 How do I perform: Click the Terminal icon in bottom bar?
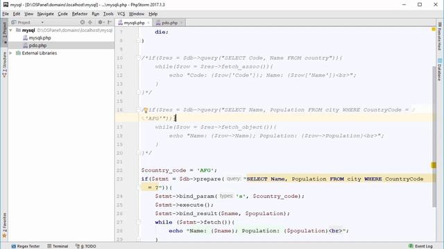49,246
